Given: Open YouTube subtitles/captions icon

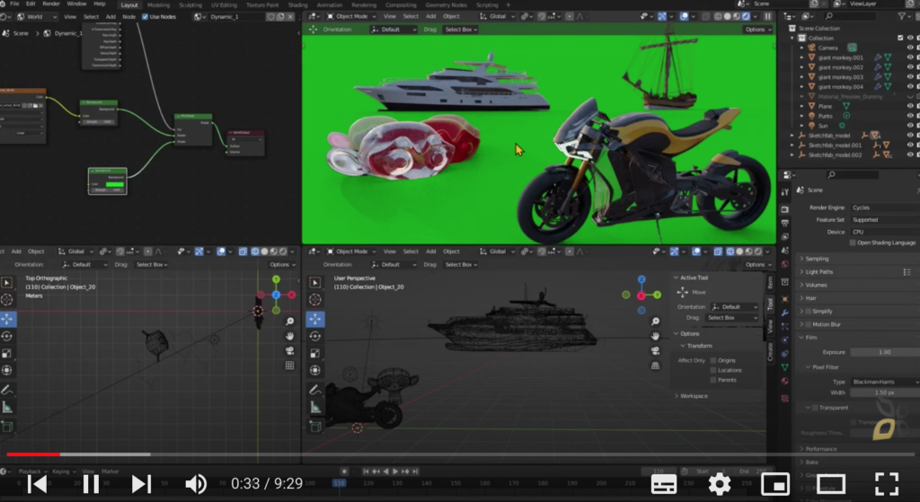Looking at the screenshot, I should click(664, 484).
